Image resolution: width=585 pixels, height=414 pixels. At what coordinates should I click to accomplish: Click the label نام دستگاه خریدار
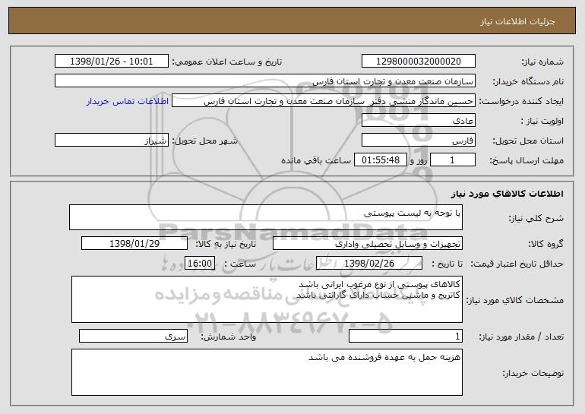(528, 81)
